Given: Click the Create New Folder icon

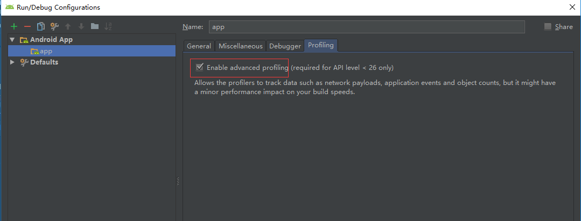Looking at the screenshot, I should (95, 26).
